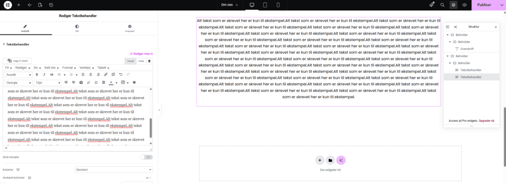Collapse the Tekstbehandler section
This screenshot has height=184, width=506.
(16, 44)
